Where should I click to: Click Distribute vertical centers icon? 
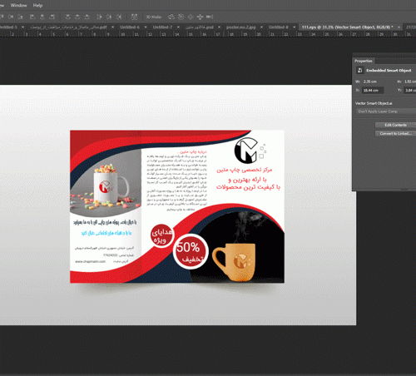pos(77,17)
